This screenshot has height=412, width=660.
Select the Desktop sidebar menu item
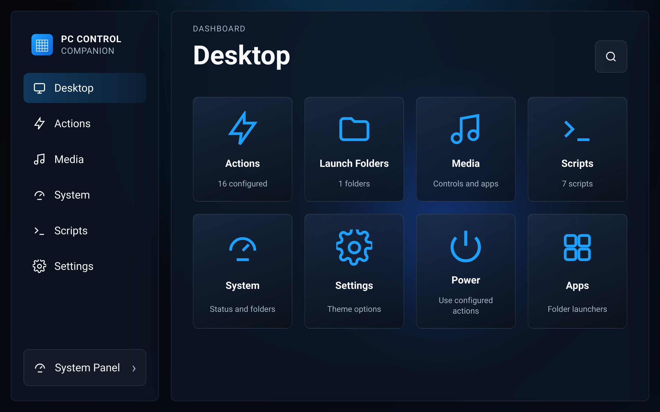[x=85, y=88]
